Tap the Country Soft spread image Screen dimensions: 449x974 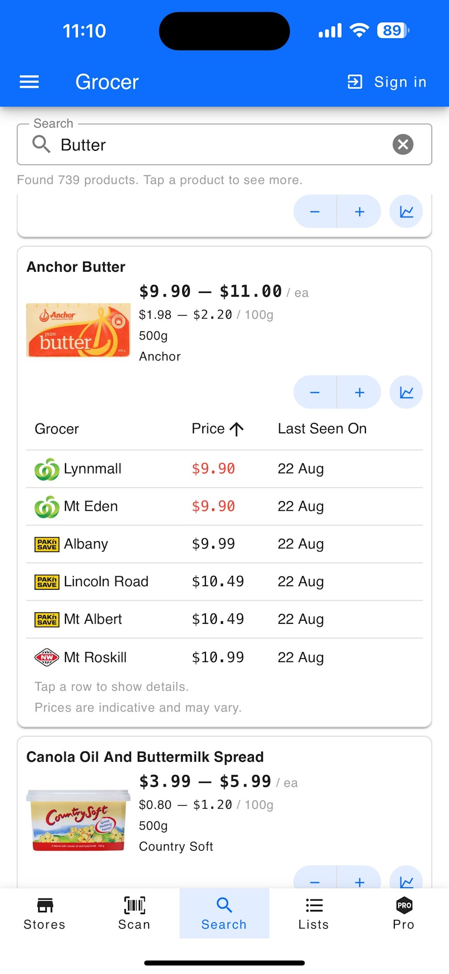click(x=78, y=820)
